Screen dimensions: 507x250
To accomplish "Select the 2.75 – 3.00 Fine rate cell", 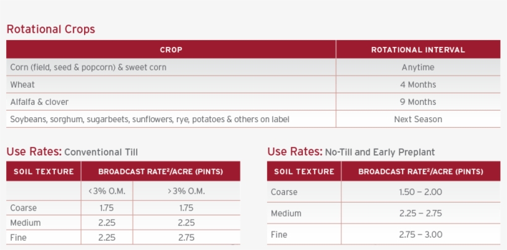I will point(420,234).
